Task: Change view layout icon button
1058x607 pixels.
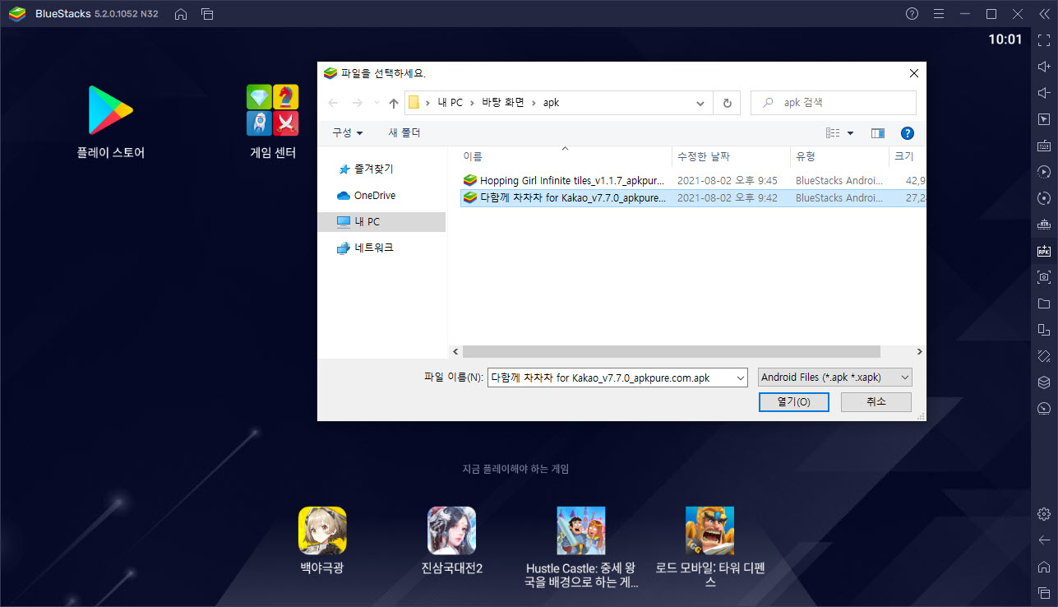Action: pyautogui.click(x=833, y=132)
